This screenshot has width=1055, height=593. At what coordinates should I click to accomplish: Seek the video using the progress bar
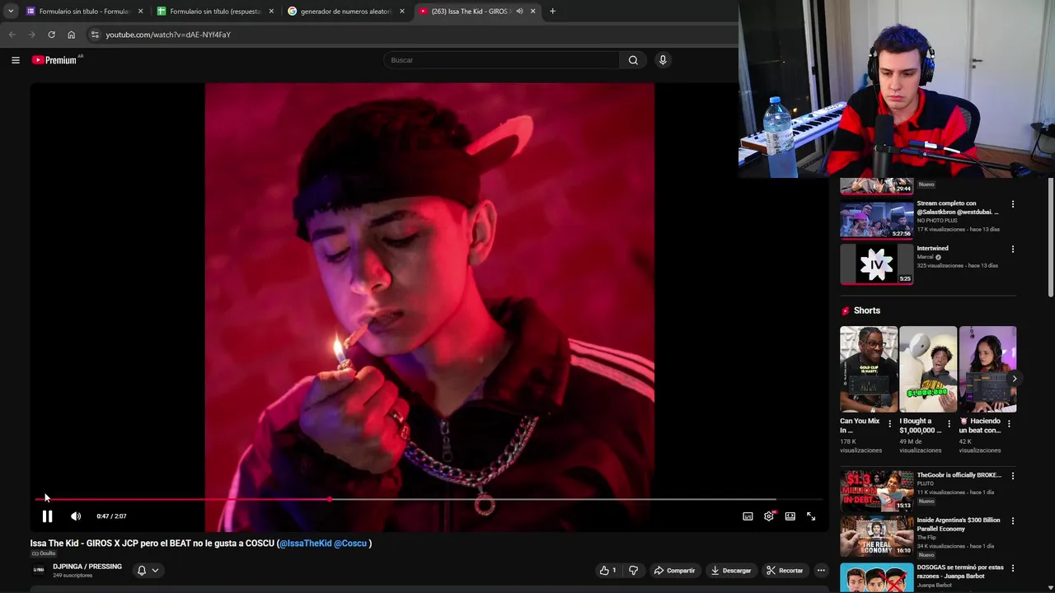[x=429, y=499]
